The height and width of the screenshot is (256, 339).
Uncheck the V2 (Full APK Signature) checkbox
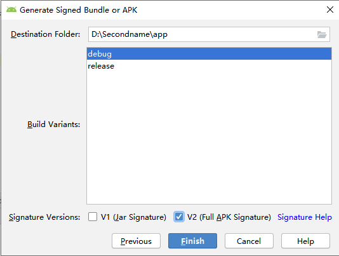[x=179, y=217]
